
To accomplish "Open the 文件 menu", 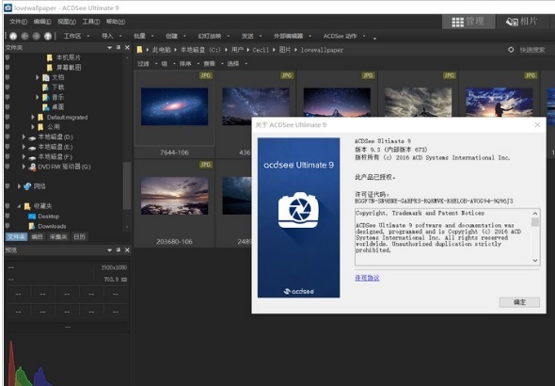I will click(18, 22).
